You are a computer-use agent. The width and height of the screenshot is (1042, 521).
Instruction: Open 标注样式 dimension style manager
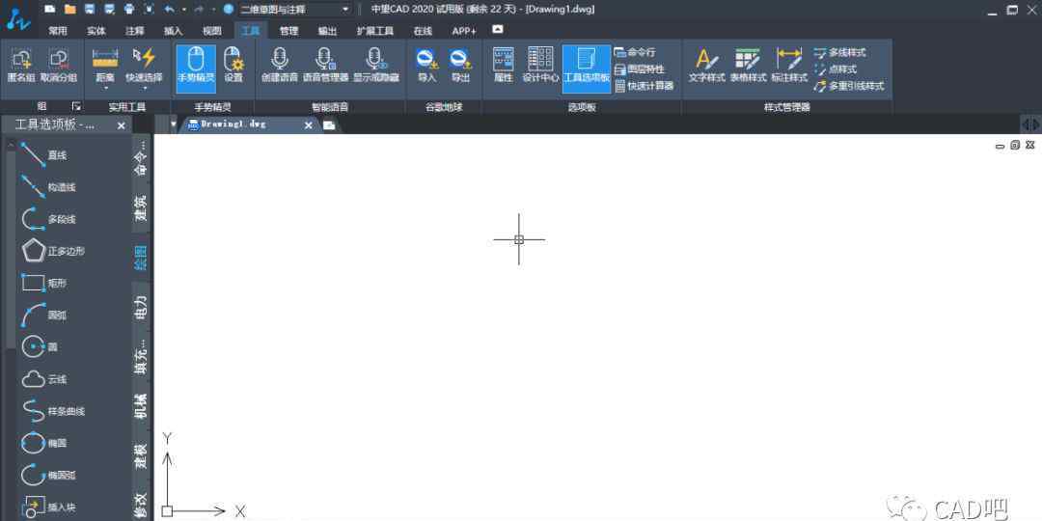pyautogui.click(x=789, y=67)
